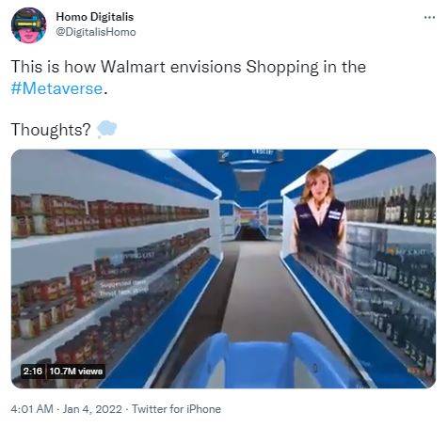
Task: Click the canned goods shelf in video
Action: point(110,214)
